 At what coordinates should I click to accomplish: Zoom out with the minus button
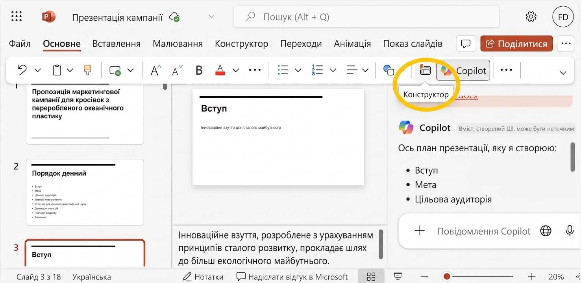coord(424,277)
